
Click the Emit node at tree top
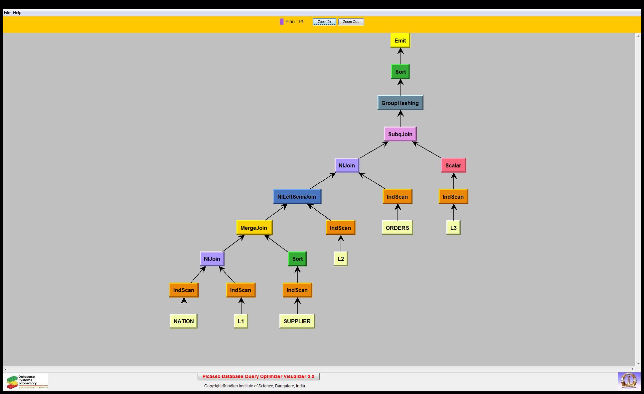coord(400,41)
